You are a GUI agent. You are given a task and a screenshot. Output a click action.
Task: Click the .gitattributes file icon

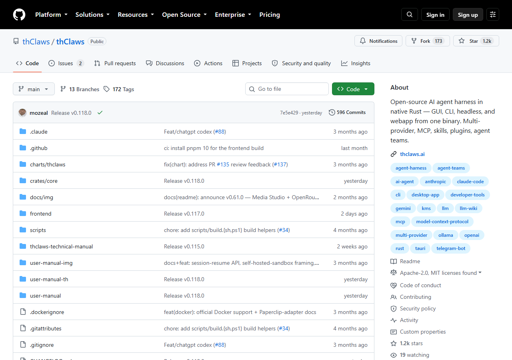coord(23,328)
